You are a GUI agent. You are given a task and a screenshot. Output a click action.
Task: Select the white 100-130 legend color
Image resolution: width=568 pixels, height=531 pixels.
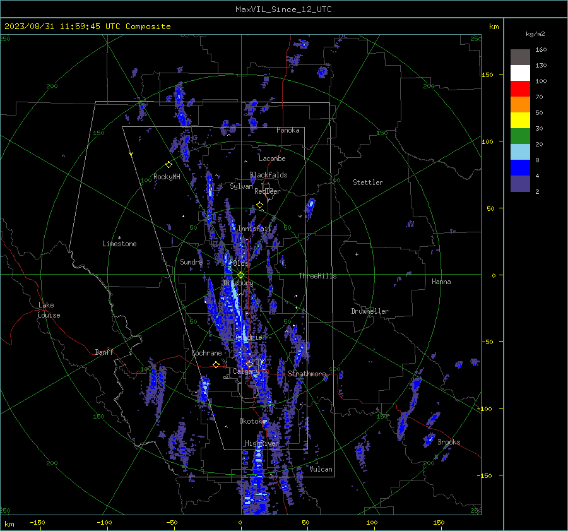[x=520, y=73]
